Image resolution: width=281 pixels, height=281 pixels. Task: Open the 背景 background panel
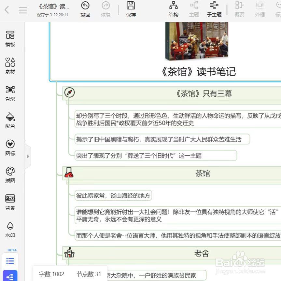click(x=10, y=202)
